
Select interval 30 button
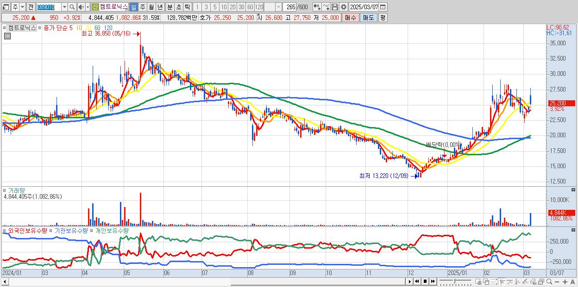[x=241, y=7]
